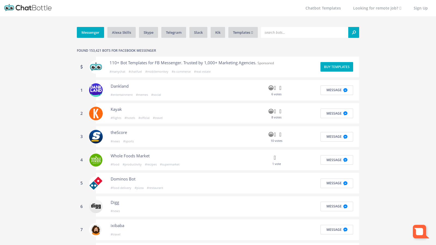Message the Whole Foods Market bot
Viewport: 436px width, 245px height.
337,160
